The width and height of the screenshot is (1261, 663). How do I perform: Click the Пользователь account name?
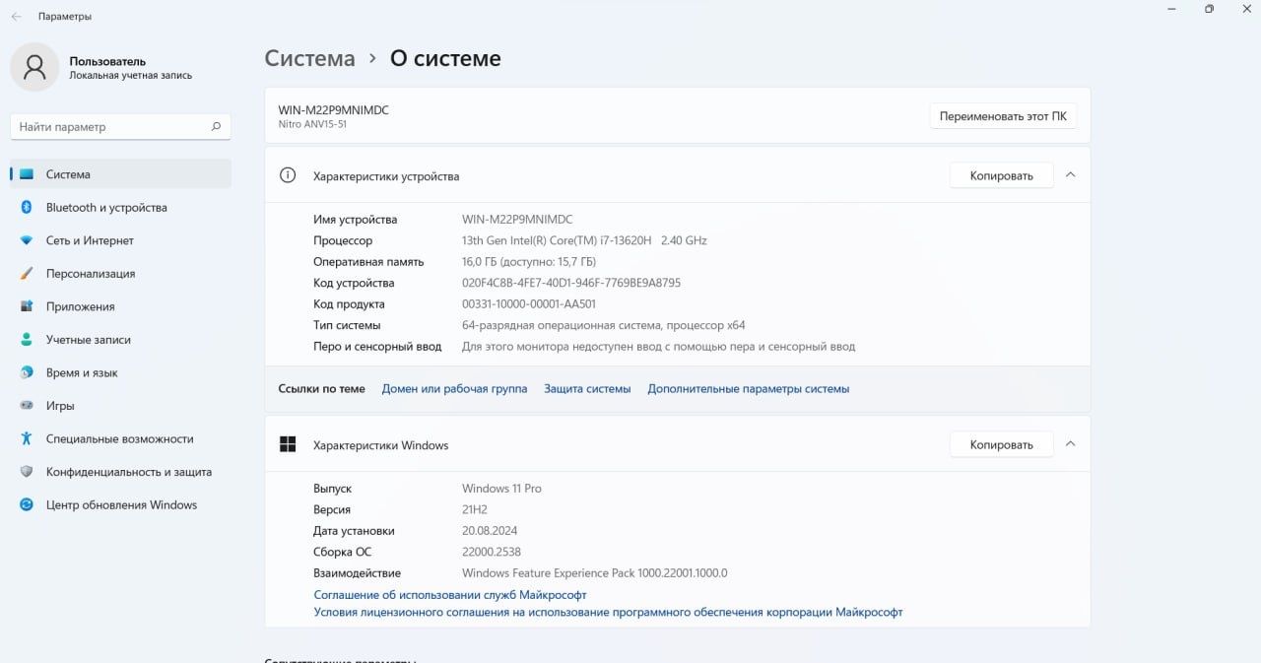tap(107, 61)
